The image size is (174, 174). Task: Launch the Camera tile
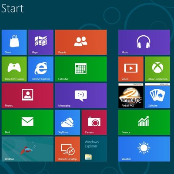click(94, 122)
